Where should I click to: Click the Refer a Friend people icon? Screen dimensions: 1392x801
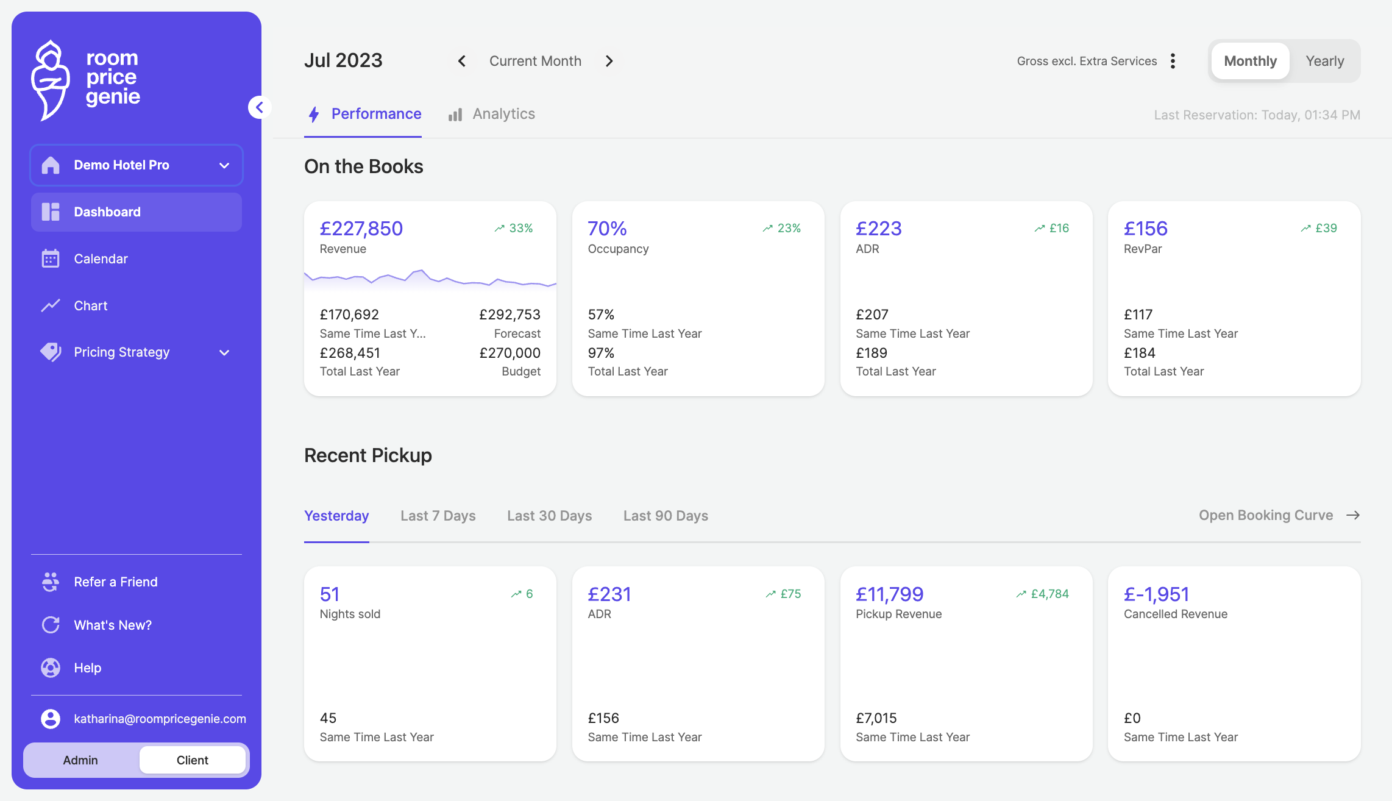tap(51, 582)
